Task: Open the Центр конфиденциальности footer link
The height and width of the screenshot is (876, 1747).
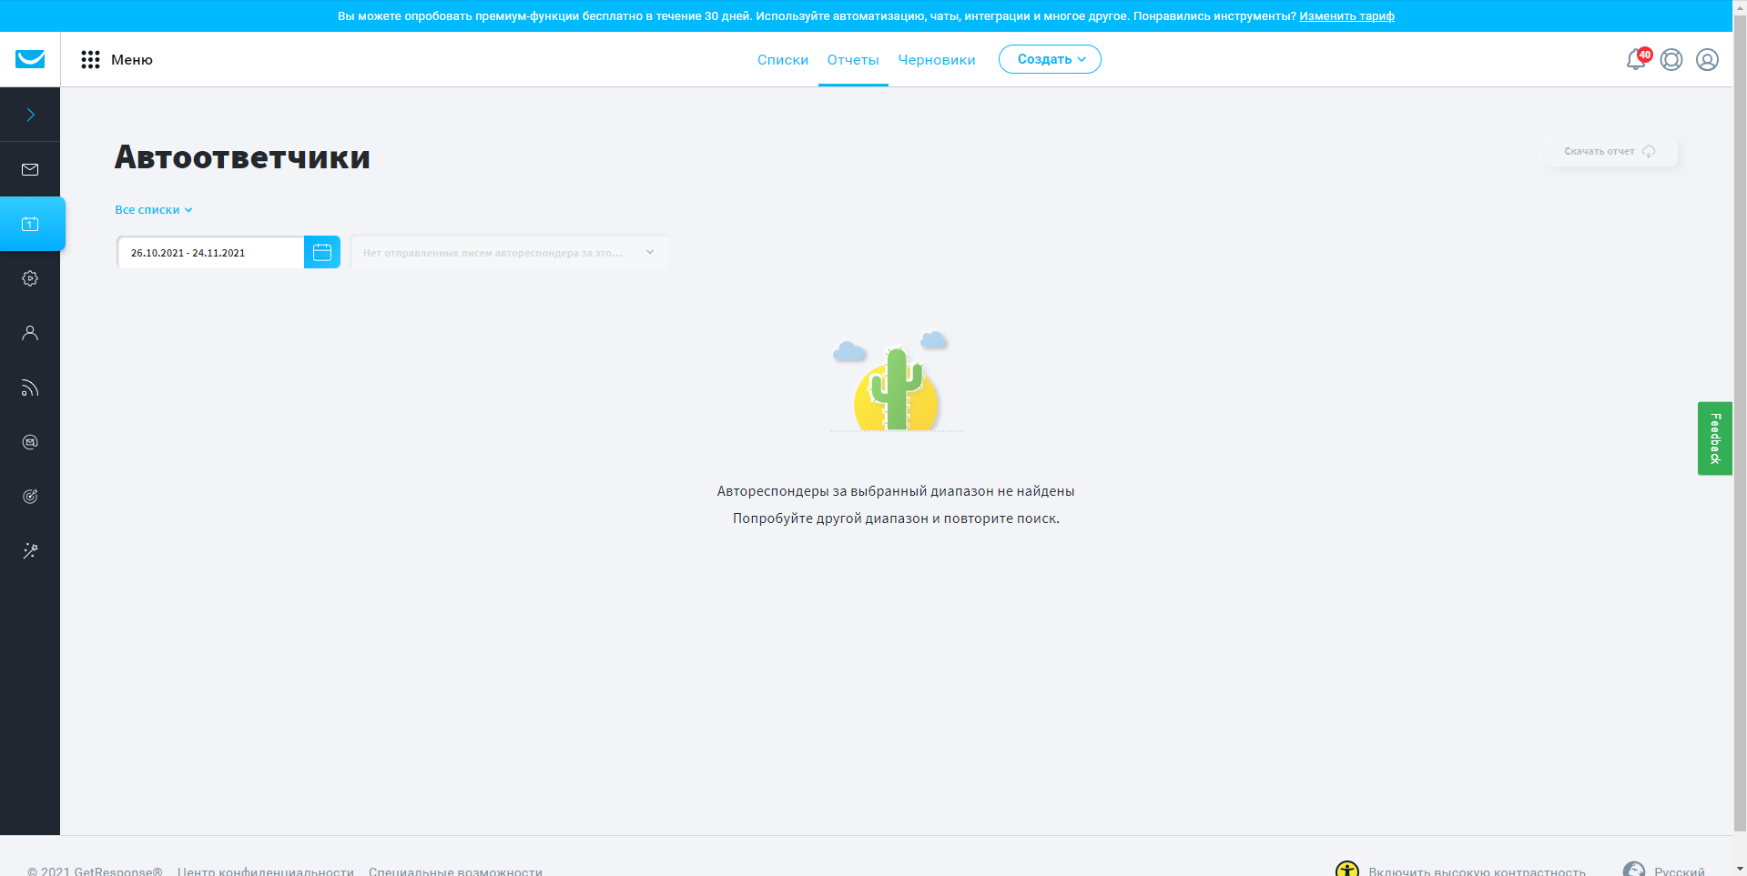Action: (x=266, y=871)
